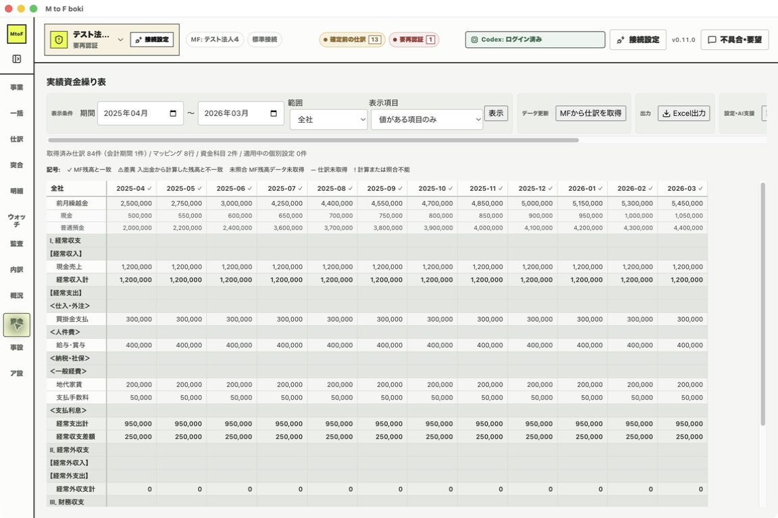Open the 範囲 dropdown showing 全社
Image resolution: width=778 pixels, height=518 pixels.
(x=328, y=119)
